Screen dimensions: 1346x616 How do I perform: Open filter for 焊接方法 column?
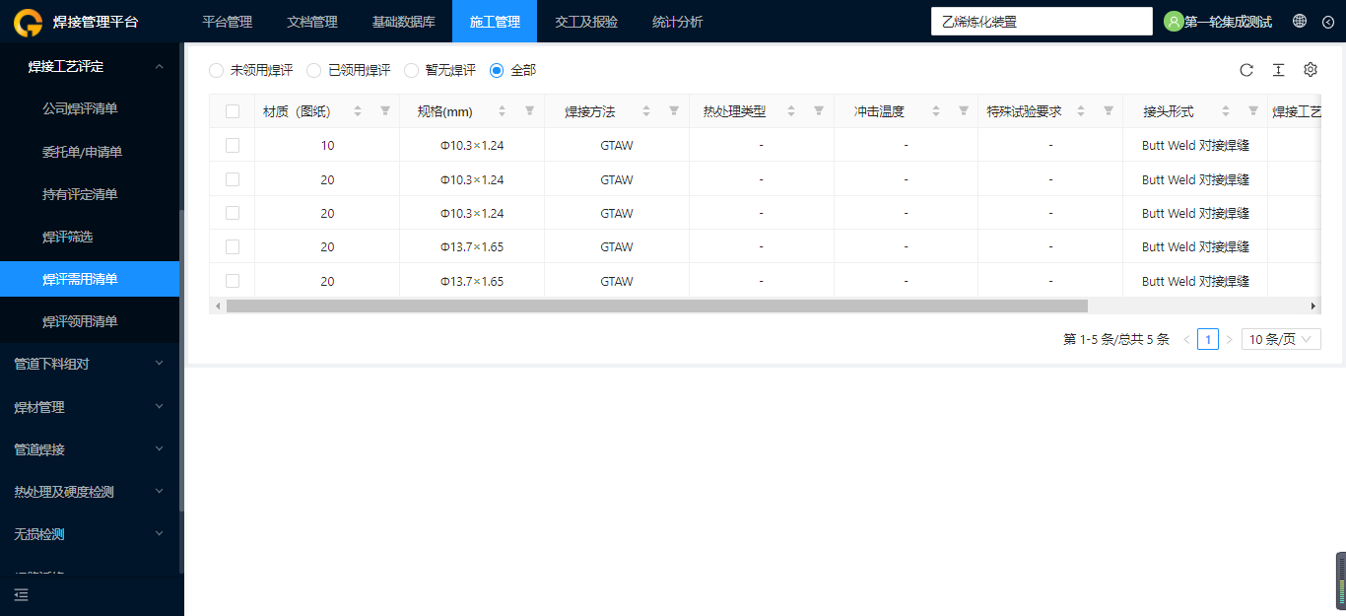pos(674,111)
